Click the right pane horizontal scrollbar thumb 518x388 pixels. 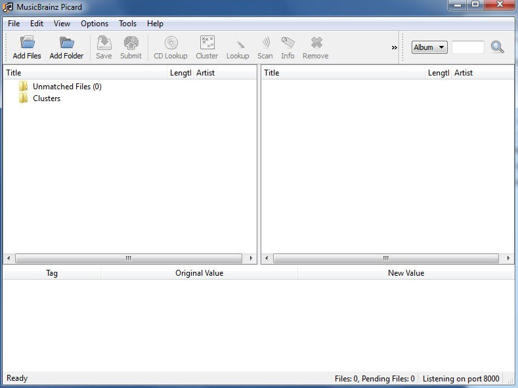pyautogui.click(x=386, y=258)
